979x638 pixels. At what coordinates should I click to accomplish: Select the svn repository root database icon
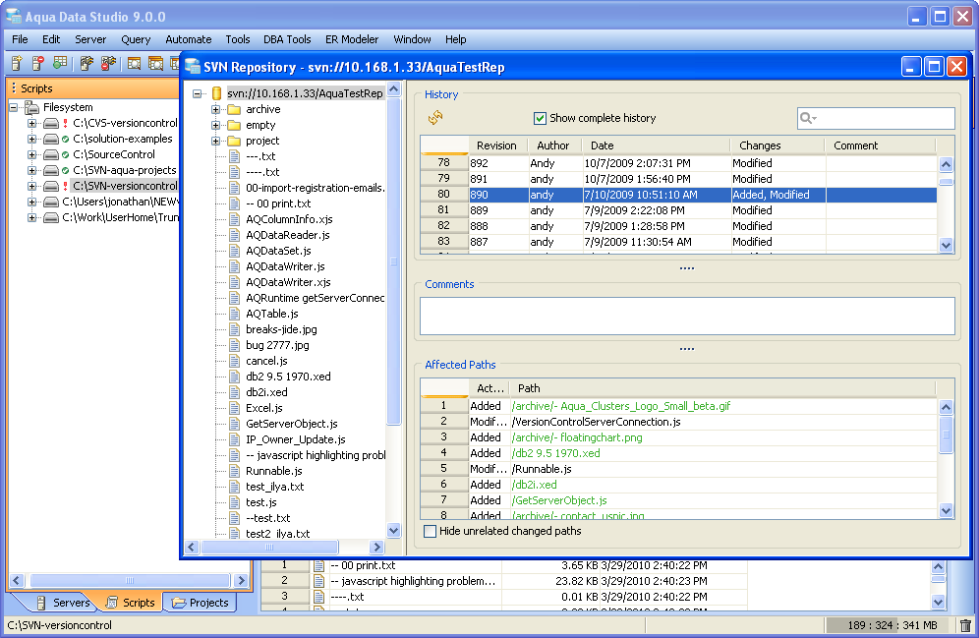tap(216, 93)
